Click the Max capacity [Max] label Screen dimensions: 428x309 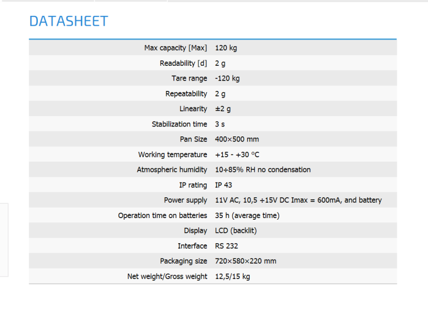tap(176, 48)
